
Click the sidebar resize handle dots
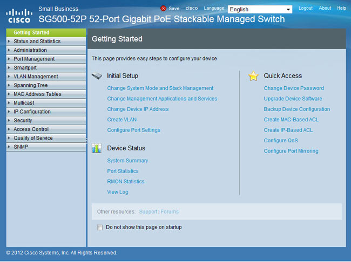pos(86,140)
